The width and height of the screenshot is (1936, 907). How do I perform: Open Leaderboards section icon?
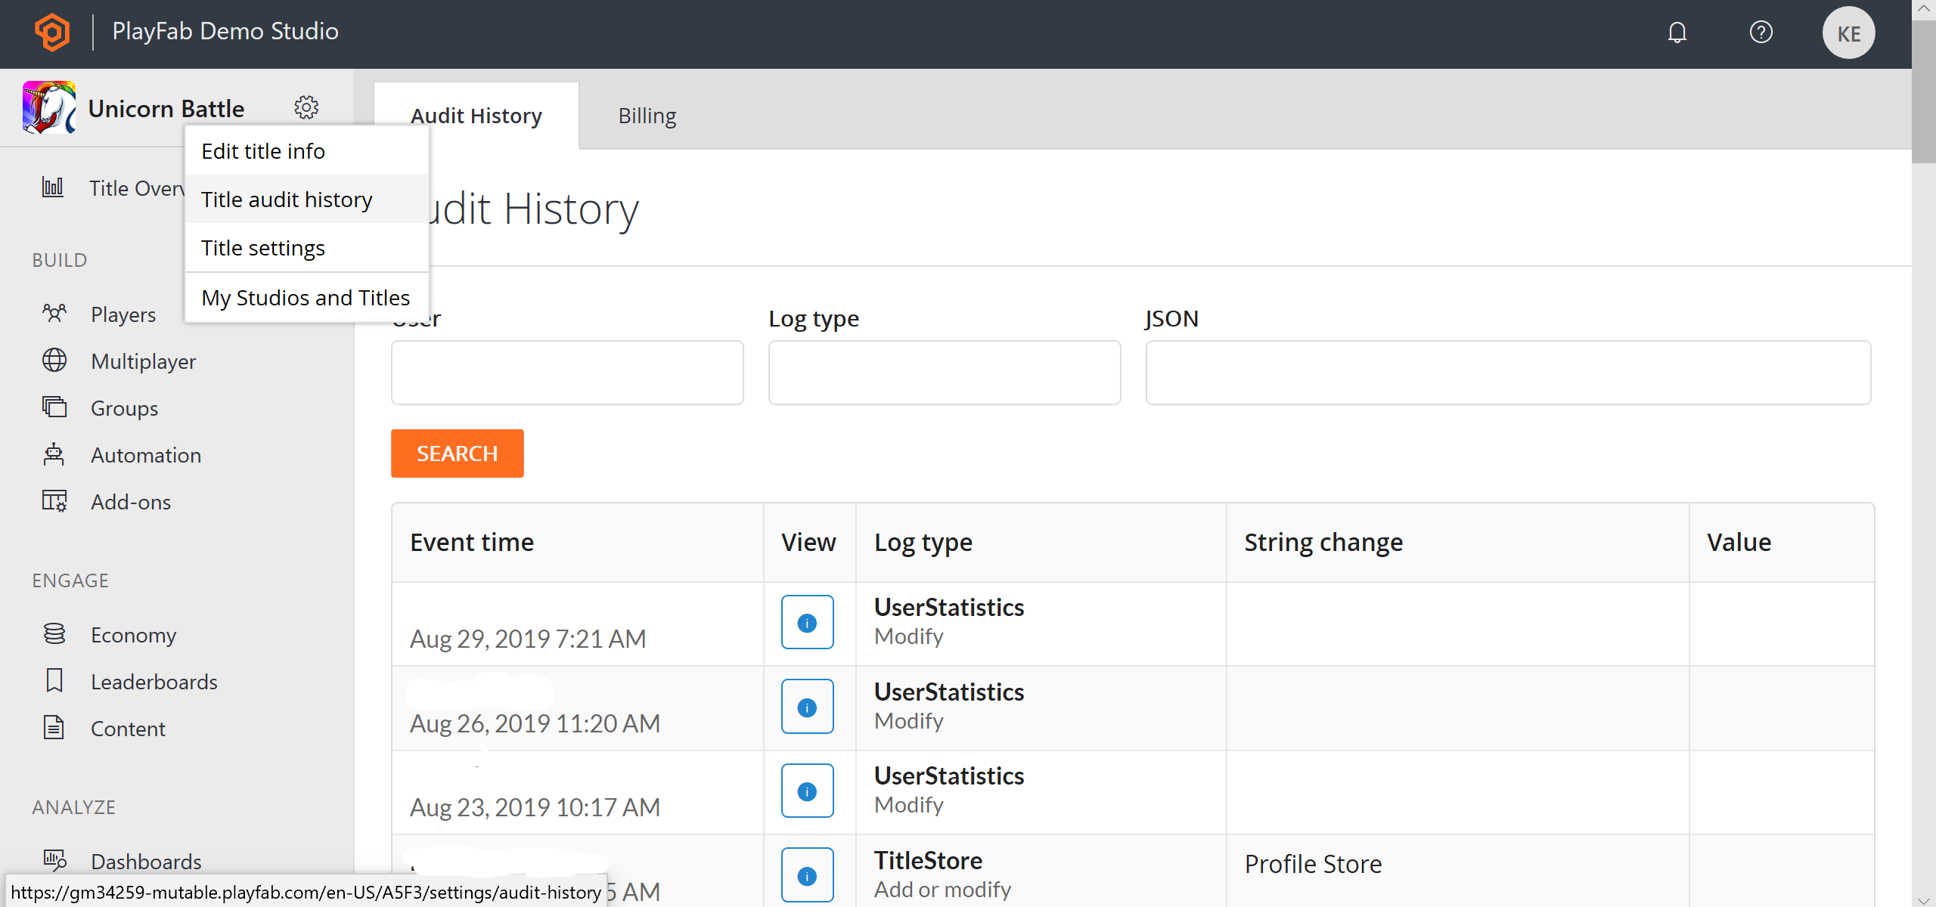pyautogui.click(x=53, y=681)
